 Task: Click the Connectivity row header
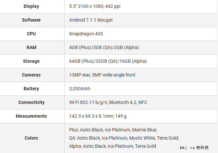tap(31, 102)
